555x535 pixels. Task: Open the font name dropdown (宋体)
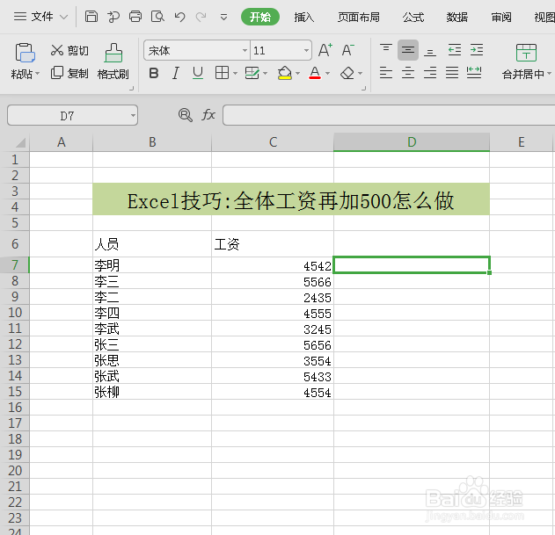tap(245, 51)
